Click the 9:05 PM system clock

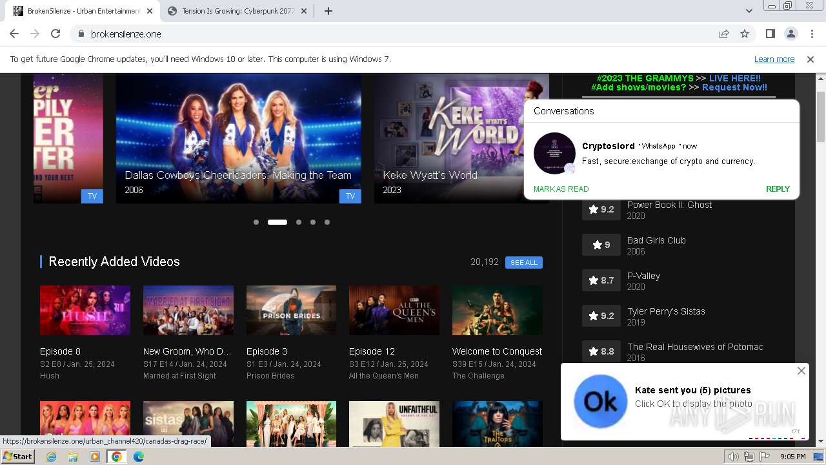(792, 457)
